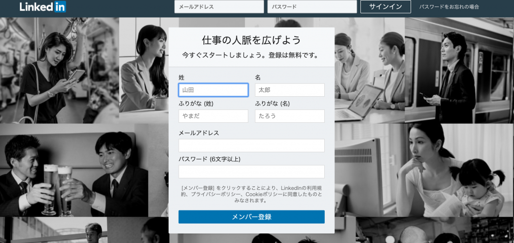Click the ふりがな (名) field showing たろう
The image size is (514, 243).
pos(290,116)
